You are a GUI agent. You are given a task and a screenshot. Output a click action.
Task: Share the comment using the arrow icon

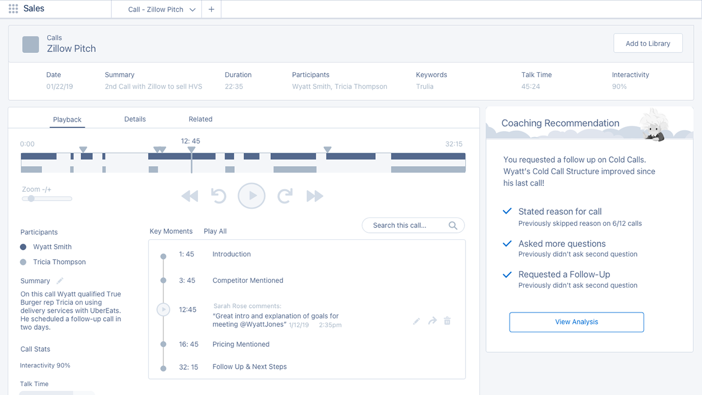pos(432,321)
